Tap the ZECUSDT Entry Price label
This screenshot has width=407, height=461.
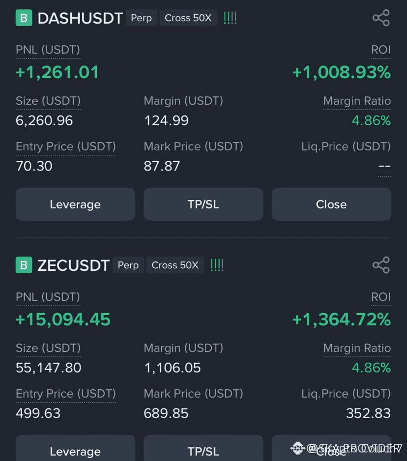pyautogui.click(x=66, y=394)
